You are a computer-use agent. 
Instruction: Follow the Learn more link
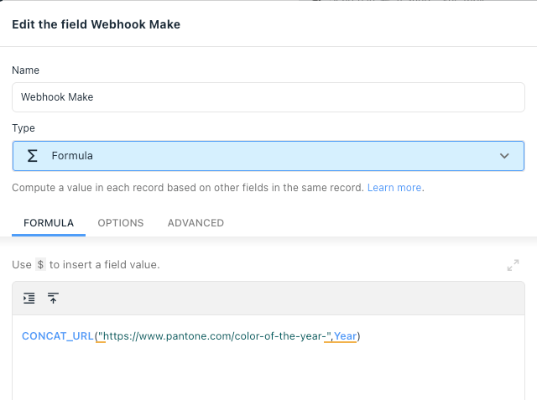(394, 188)
